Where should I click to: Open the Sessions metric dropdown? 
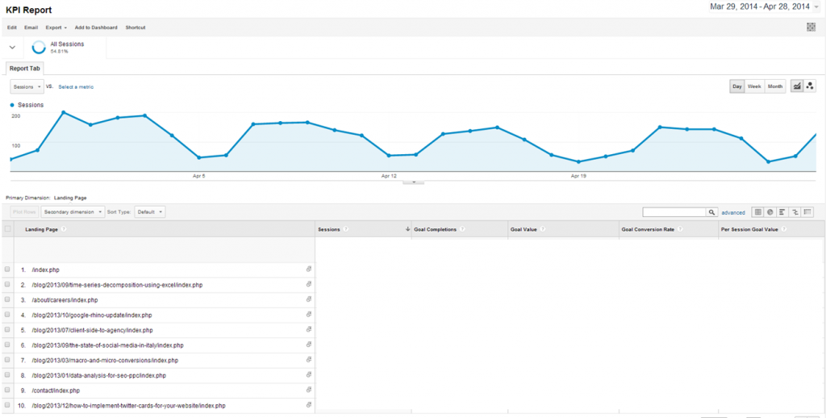pyautogui.click(x=27, y=86)
